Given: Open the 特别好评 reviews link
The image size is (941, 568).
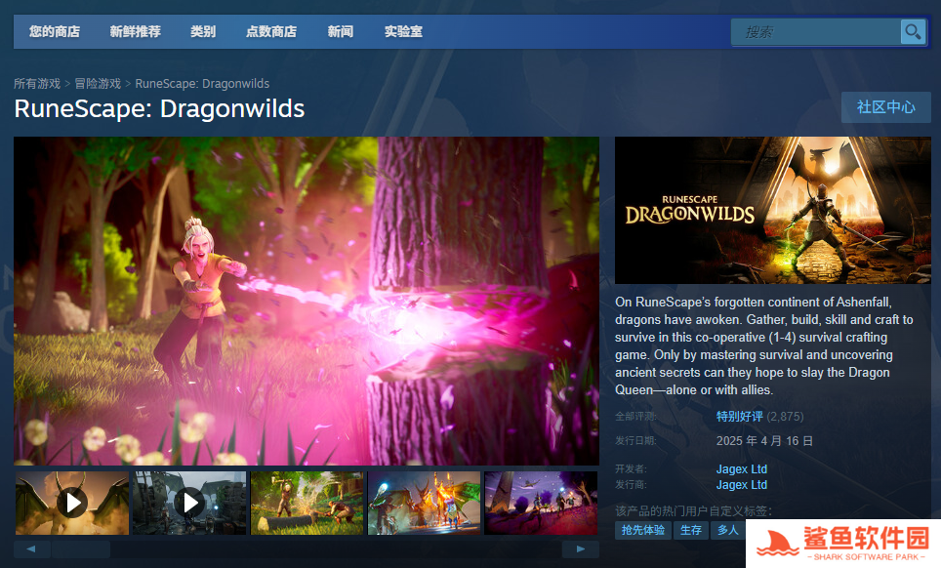Looking at the screenshot, I should [x=739, y=417].
